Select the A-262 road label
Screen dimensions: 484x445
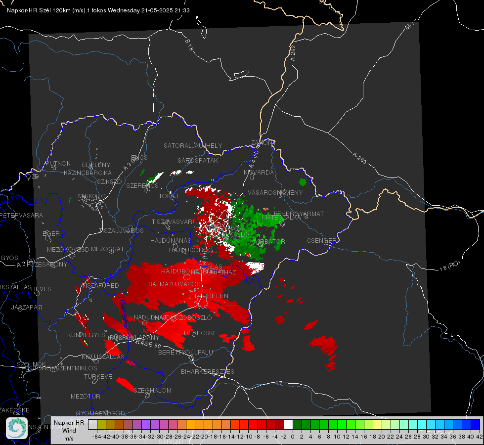pyautogui.click(x=293, y=53)
